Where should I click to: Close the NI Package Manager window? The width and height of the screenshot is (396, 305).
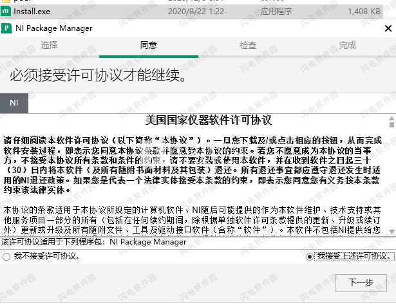[x=388, y=28]
